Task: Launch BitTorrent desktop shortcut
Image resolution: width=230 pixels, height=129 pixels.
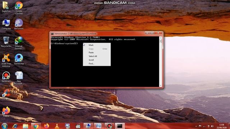Action: [x=19, y=24]
